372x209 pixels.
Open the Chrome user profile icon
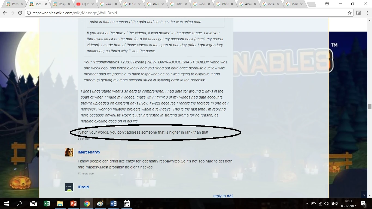[327, 4]
